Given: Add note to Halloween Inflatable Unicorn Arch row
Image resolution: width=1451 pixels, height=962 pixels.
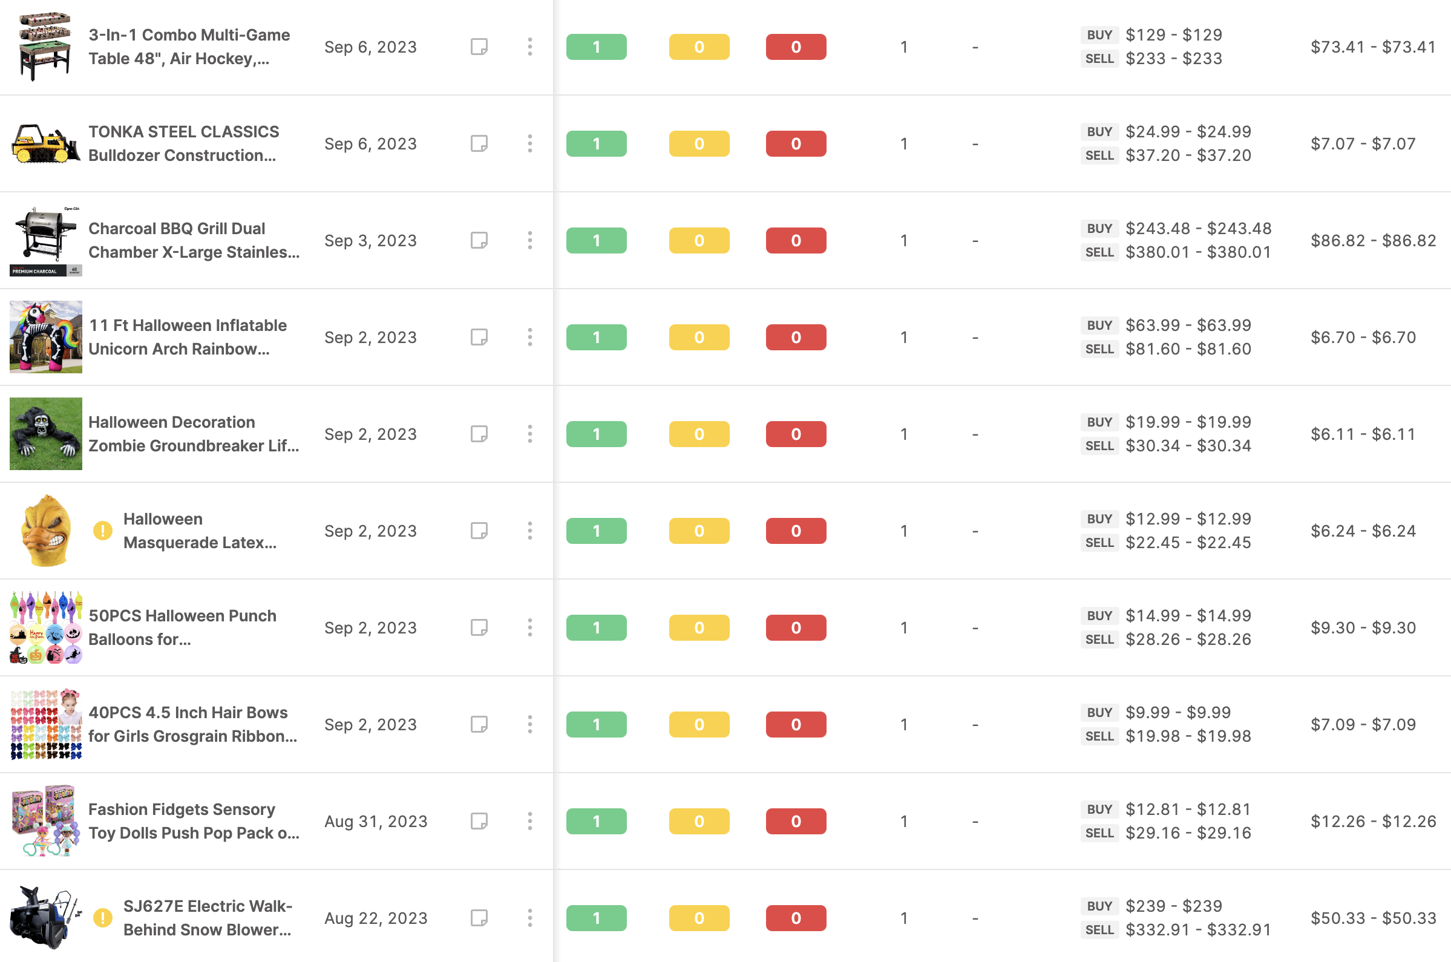Looking at the screenshot, I should pos(479,338).
